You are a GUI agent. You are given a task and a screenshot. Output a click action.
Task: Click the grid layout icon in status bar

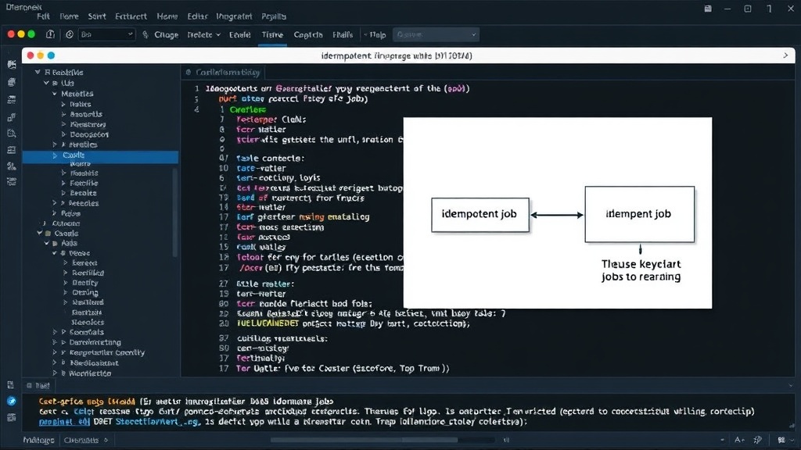point(781,440)
